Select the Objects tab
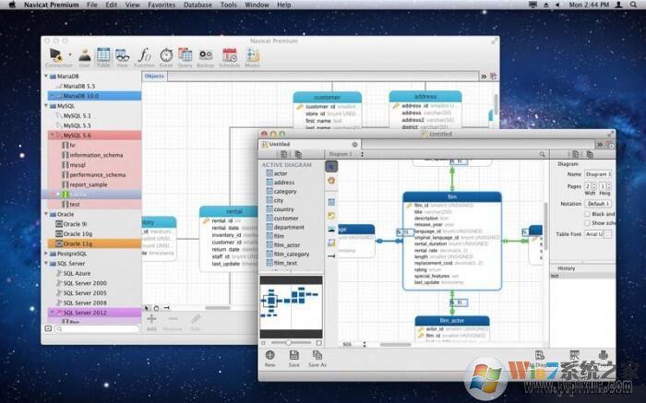The image size is (646, 403). 154,77
